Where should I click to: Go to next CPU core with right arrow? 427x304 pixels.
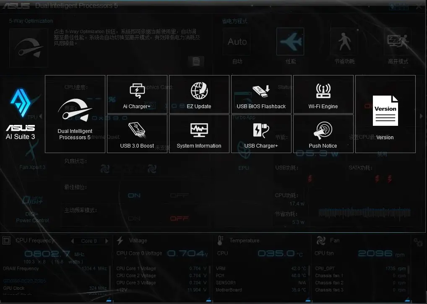(x=107, y=241)
